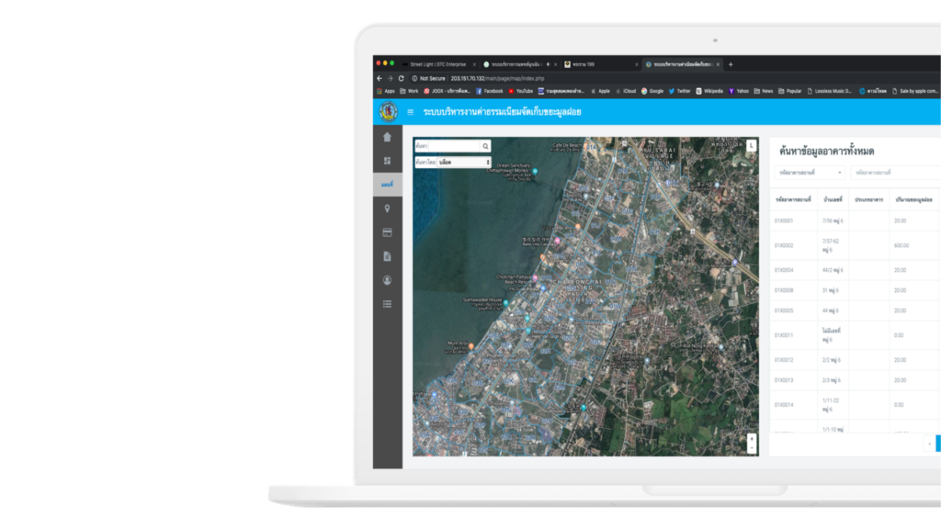Screen dimensions: 941x529
Task: Open the Sale by apple.com bookmark
Action: point(915,91)
